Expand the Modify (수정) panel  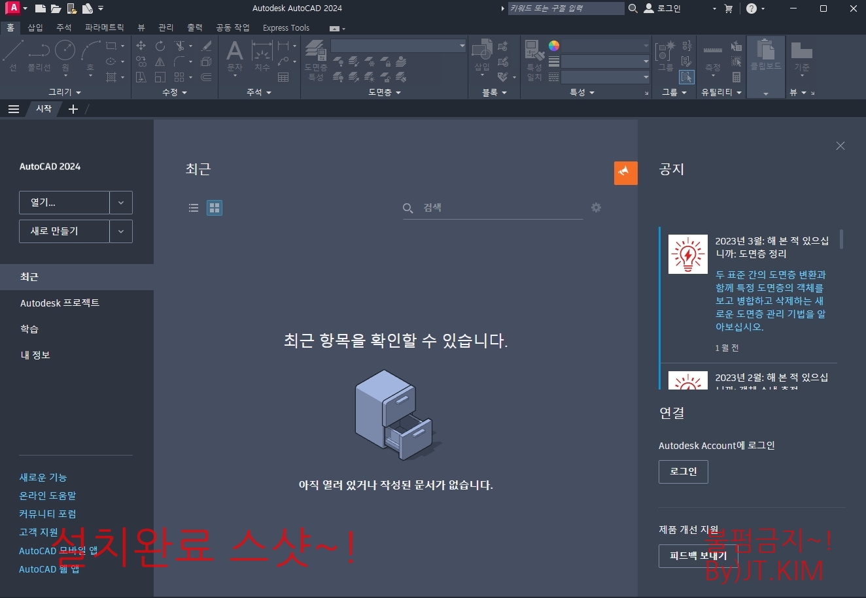(175, 92)
